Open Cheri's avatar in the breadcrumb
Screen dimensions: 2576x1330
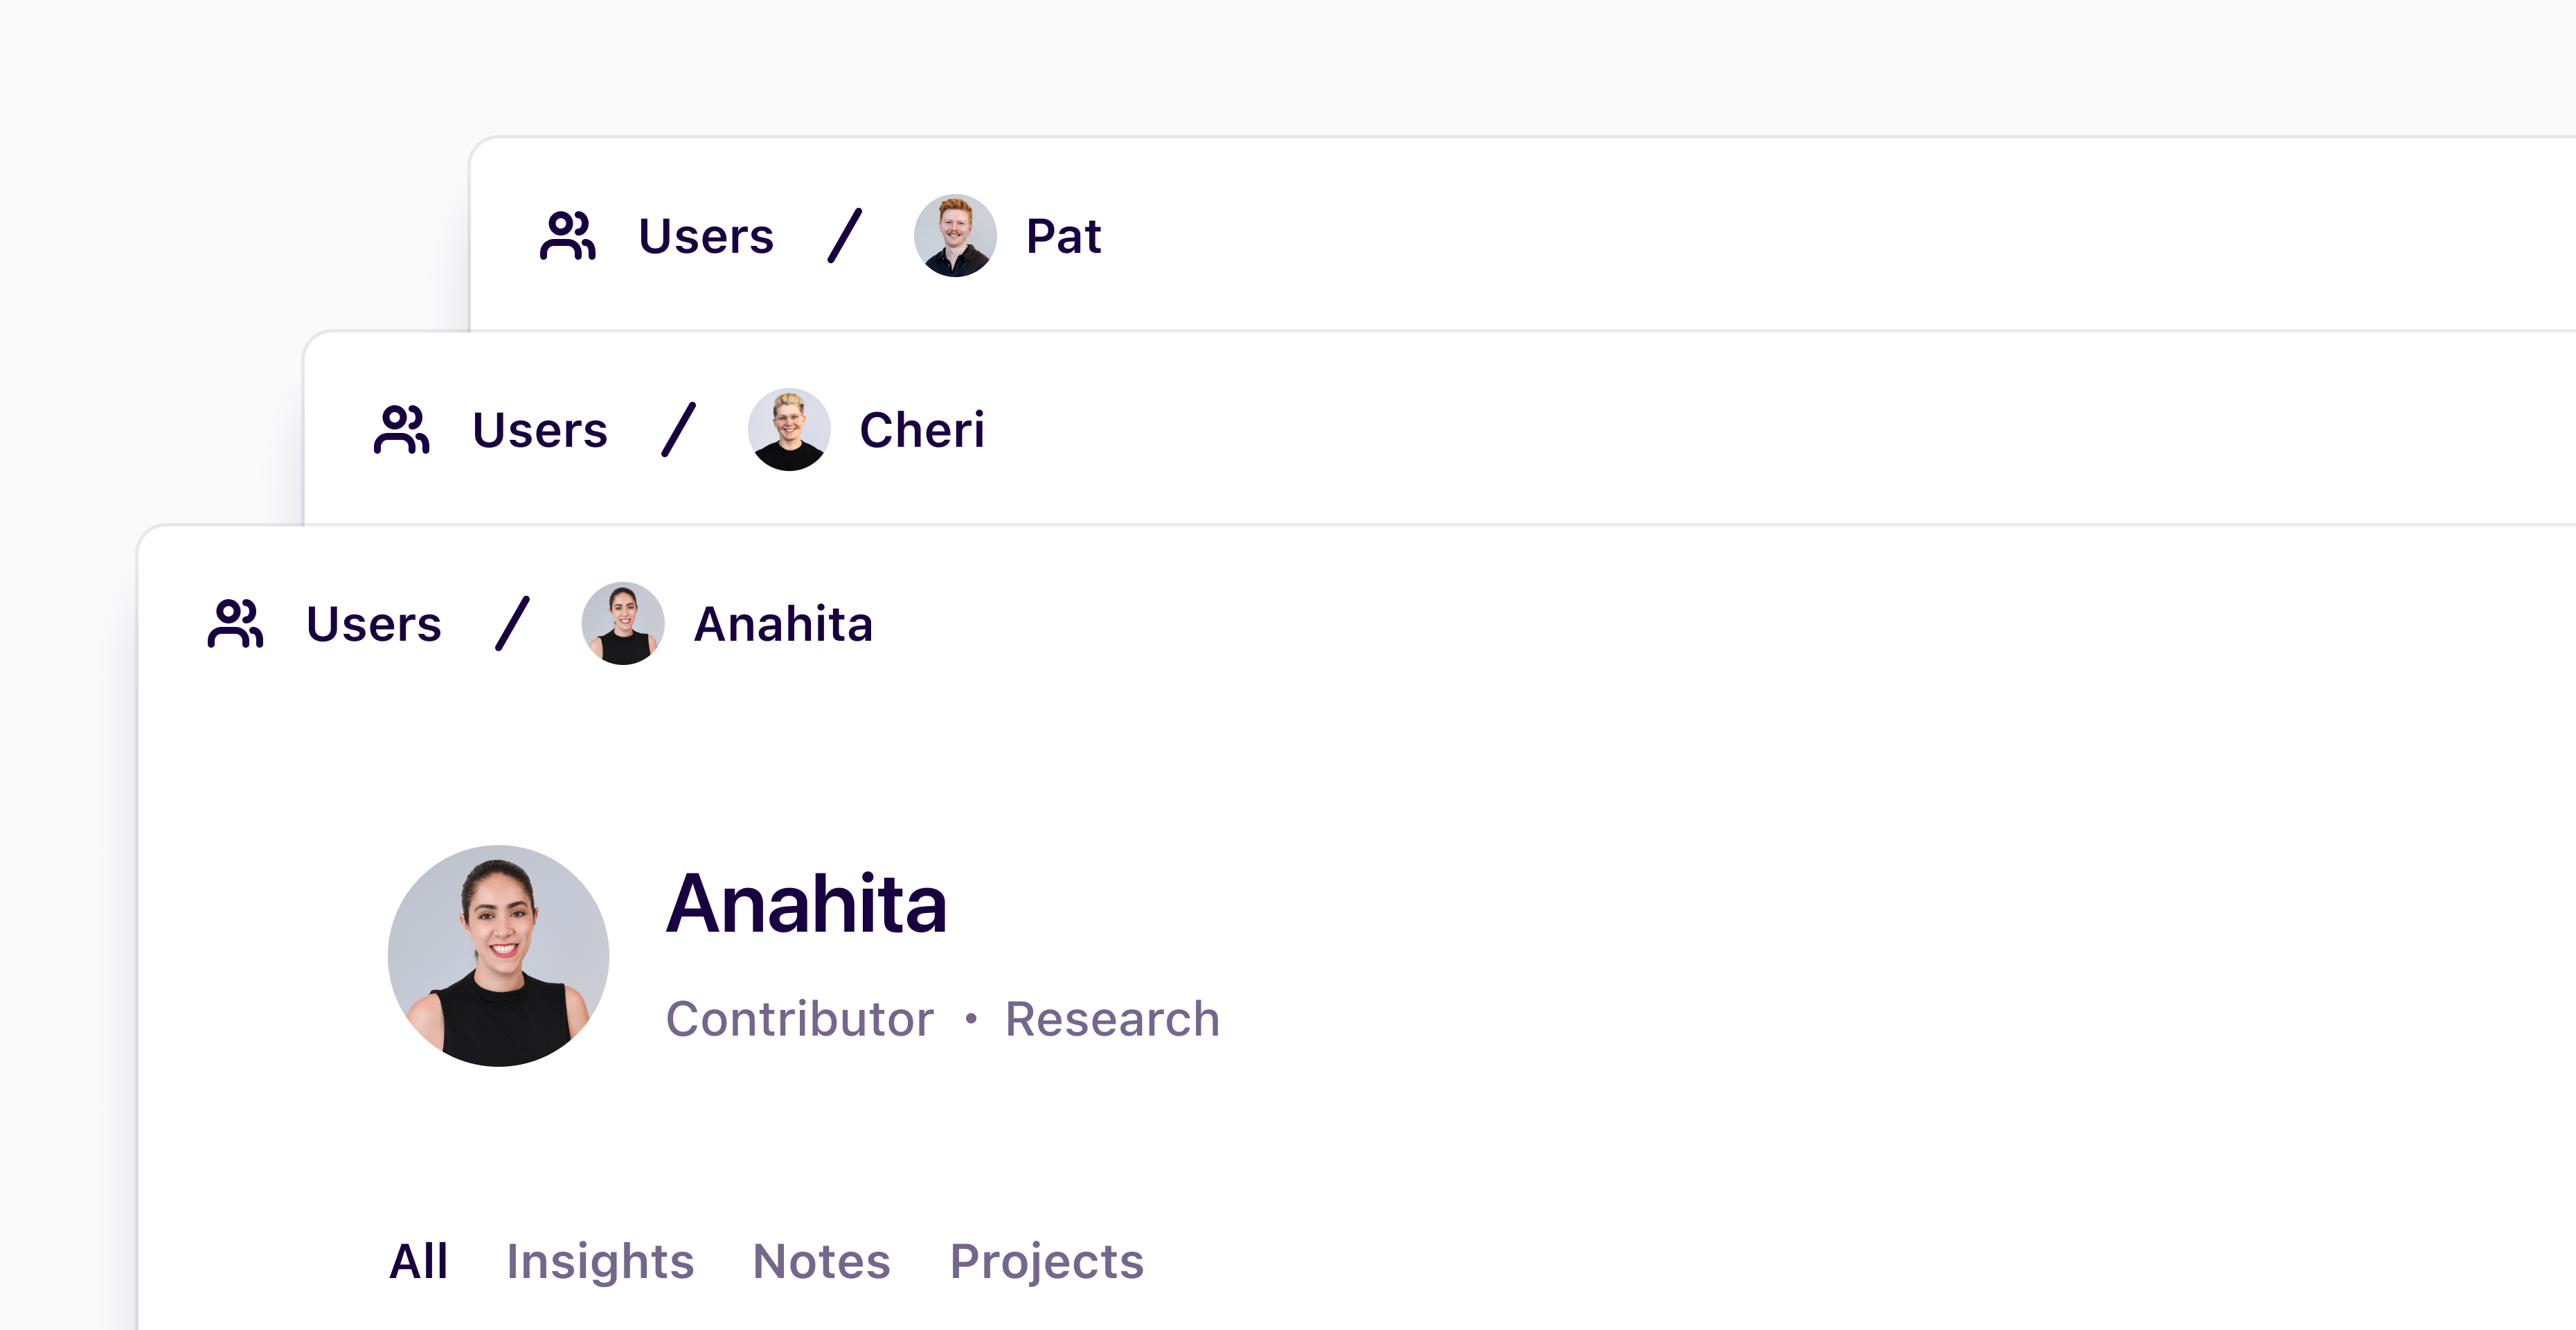789,429
